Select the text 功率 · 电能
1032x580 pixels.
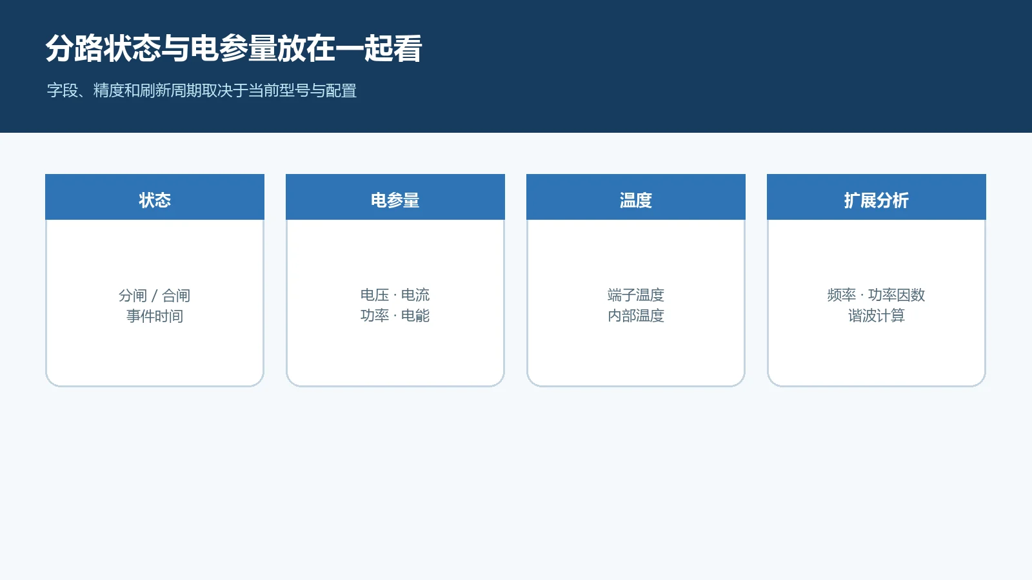point(395,316)
